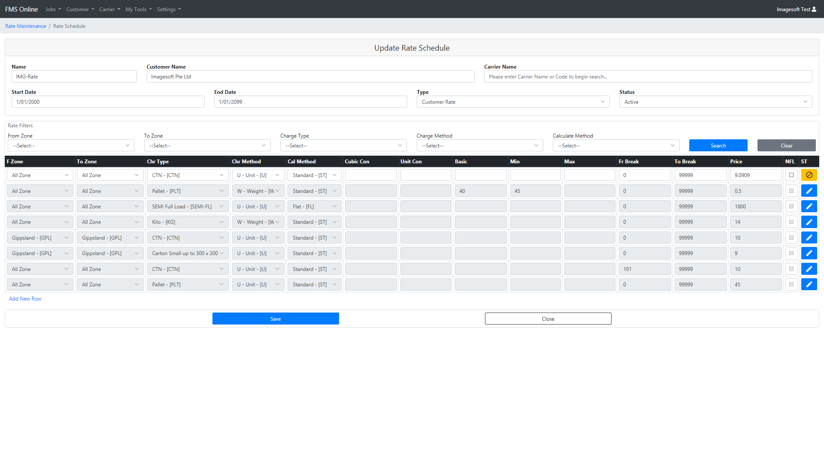Edit the Carton Small row via pencil
The width and height of the screenshot is (824, 463).
pyautogui.click(x=809, y=253)
